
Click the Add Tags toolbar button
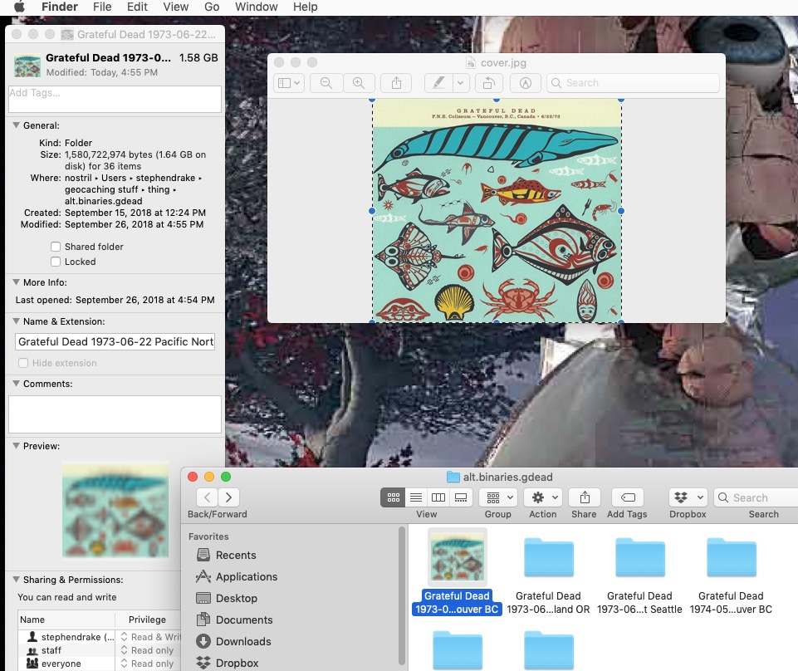pos(628,497)
